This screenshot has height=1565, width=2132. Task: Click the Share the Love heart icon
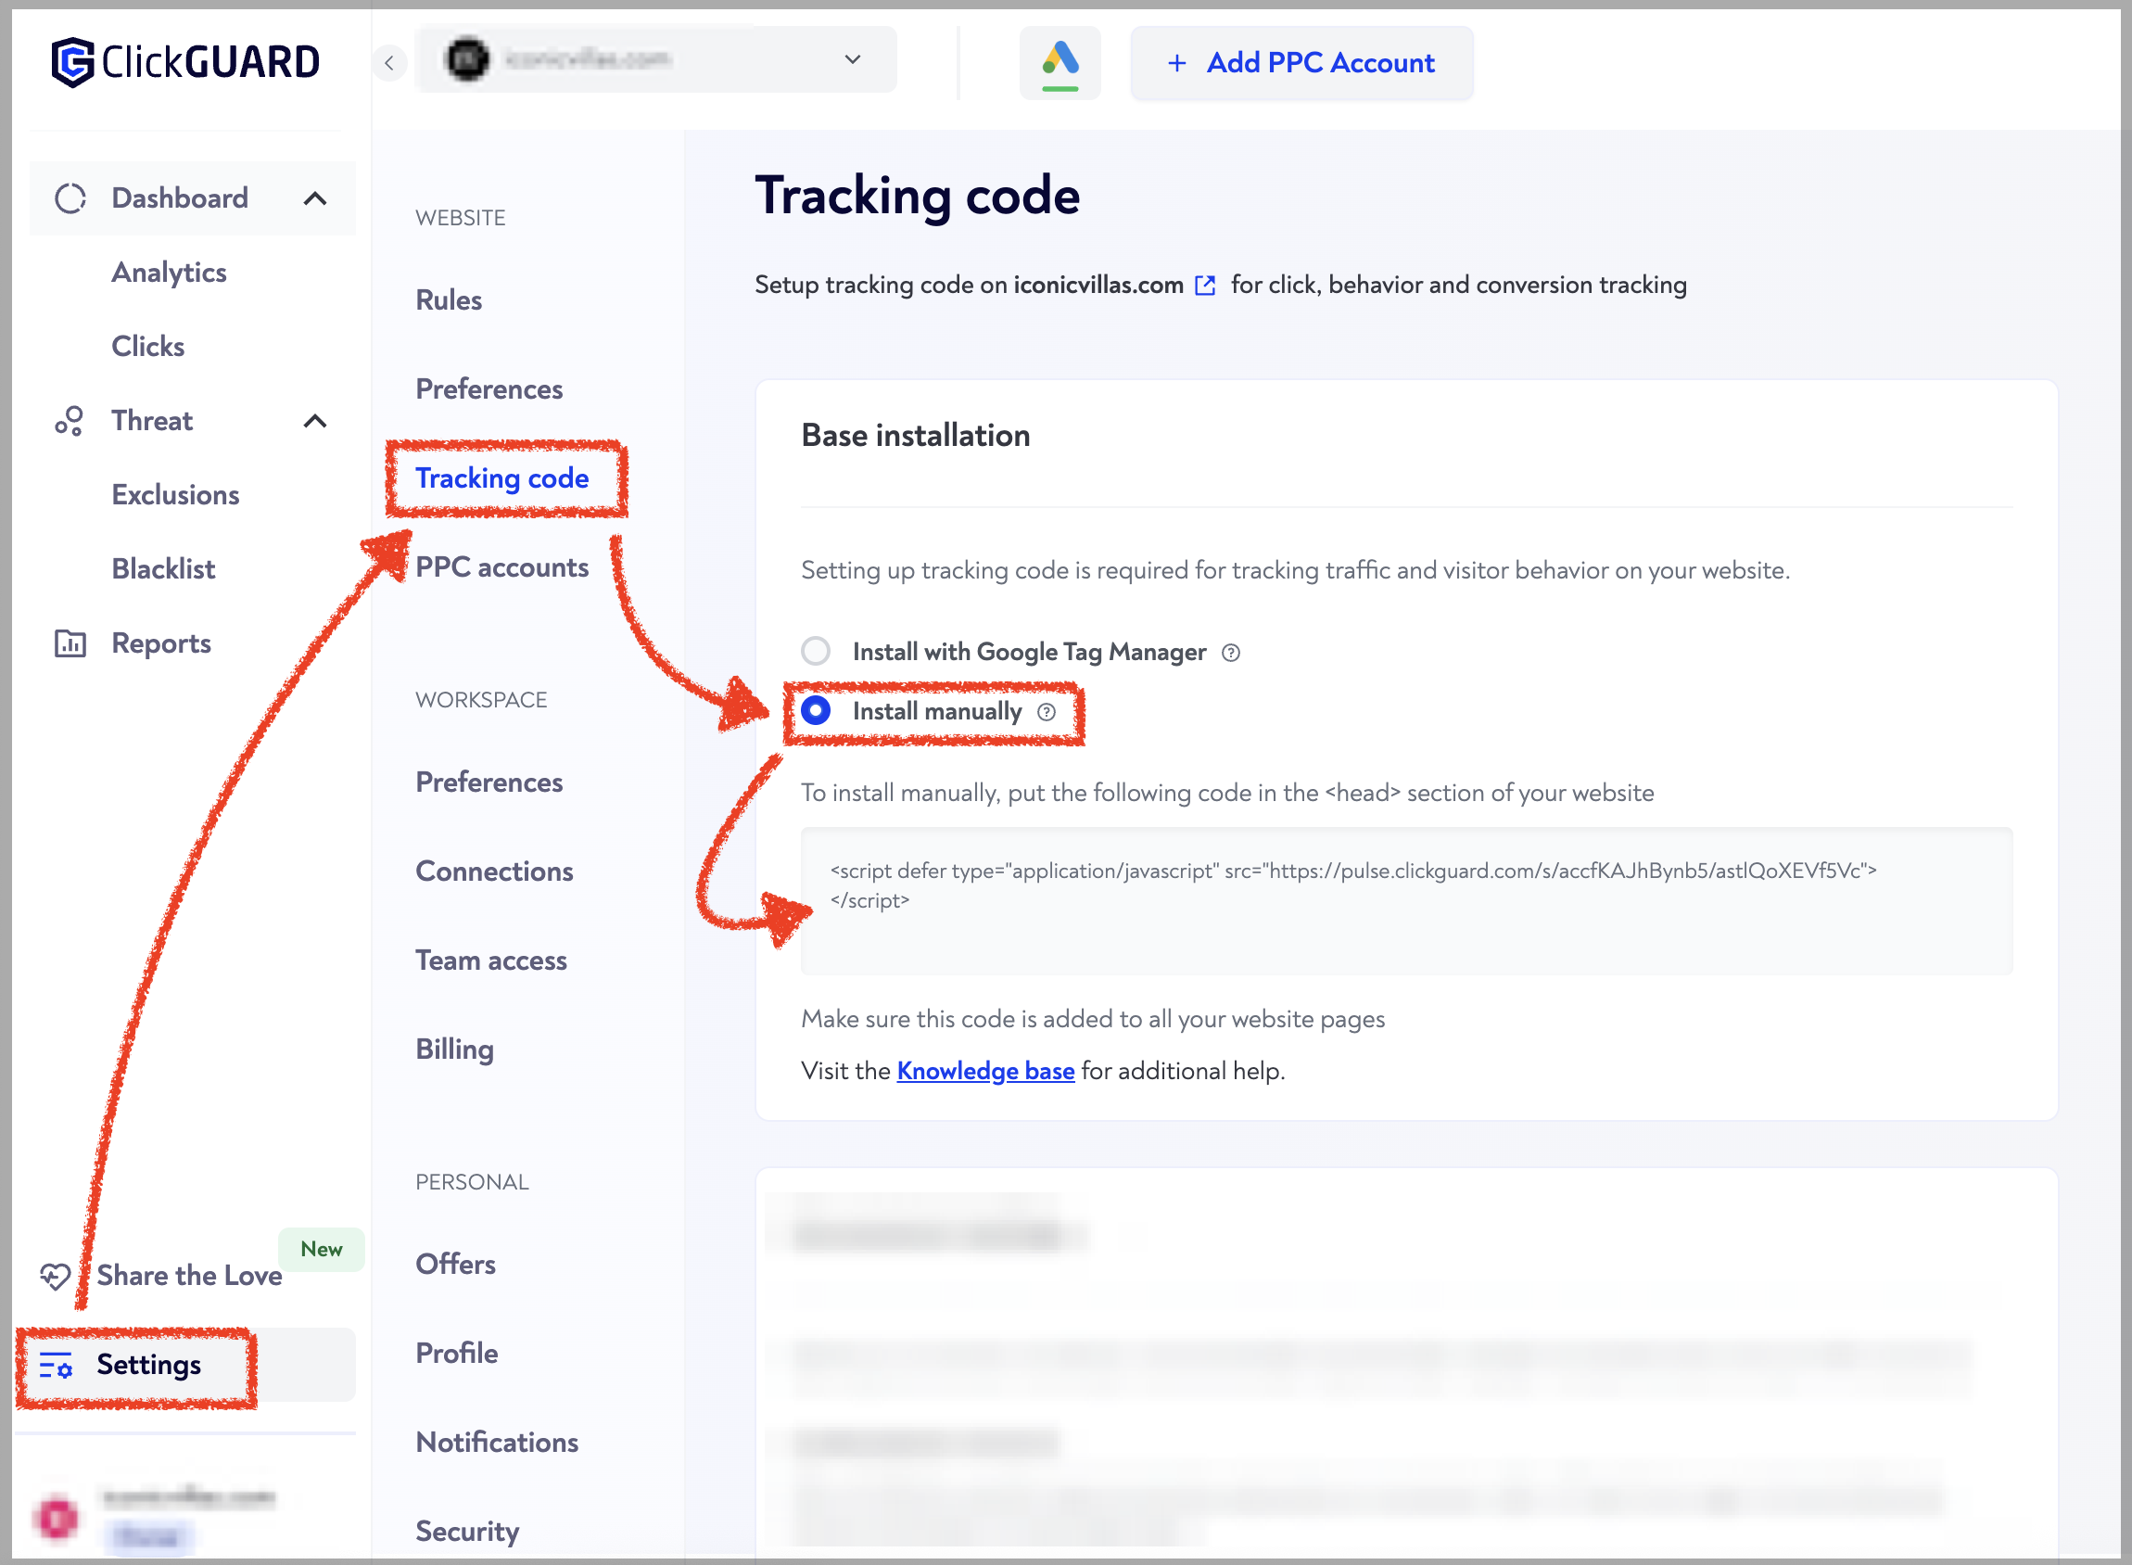55,1276
